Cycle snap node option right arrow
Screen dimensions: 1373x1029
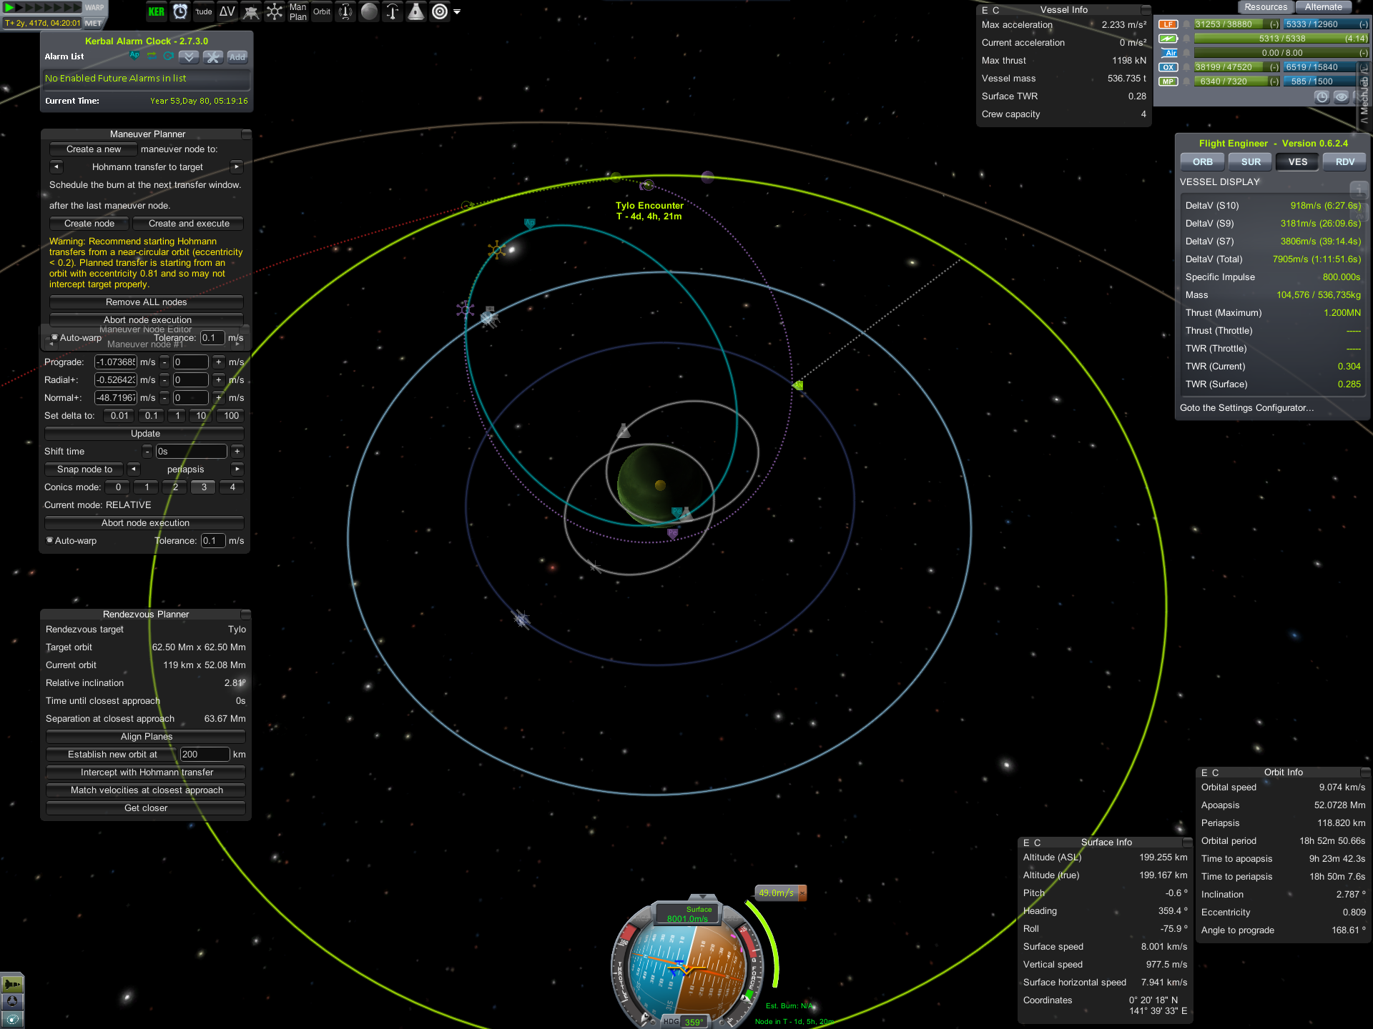(237, 469)
